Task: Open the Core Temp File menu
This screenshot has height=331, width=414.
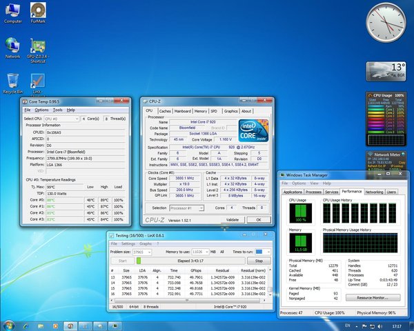Action: coord(28,110)
